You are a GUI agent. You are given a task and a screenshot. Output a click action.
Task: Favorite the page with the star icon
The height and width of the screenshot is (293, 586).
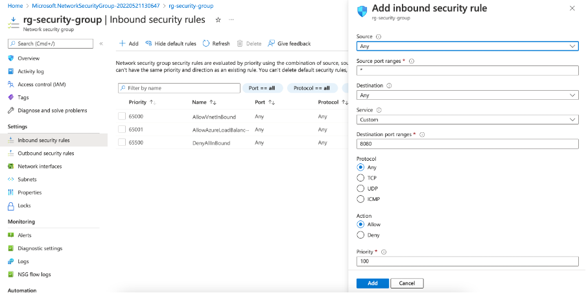[218, 20]
